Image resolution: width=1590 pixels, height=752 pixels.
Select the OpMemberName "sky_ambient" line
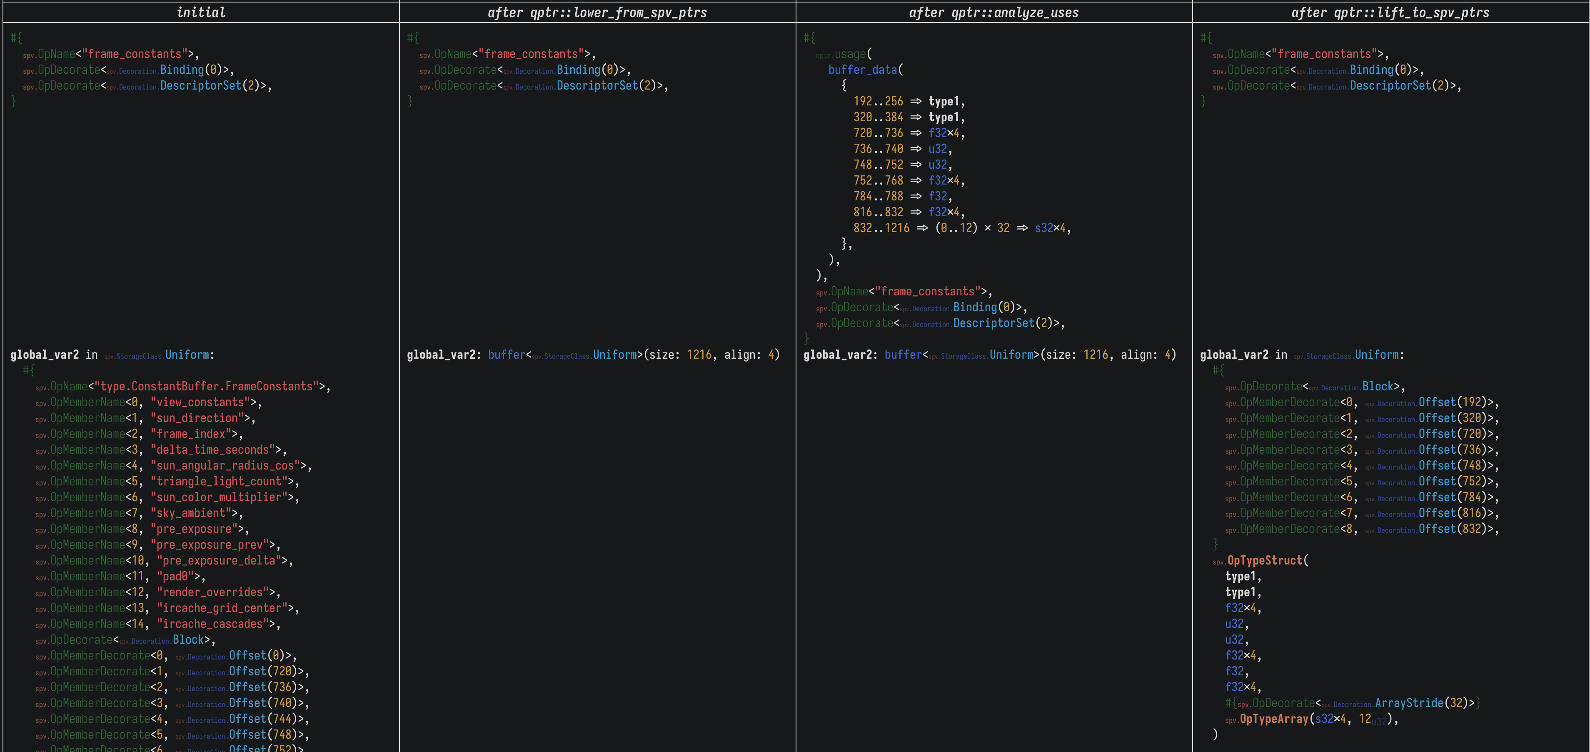[x=140, y=513]
